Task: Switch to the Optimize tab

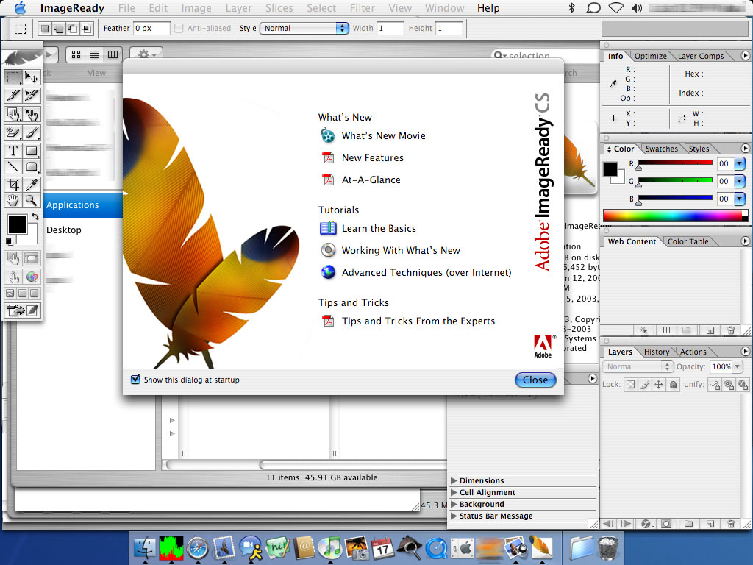Action: pos(650,56)
